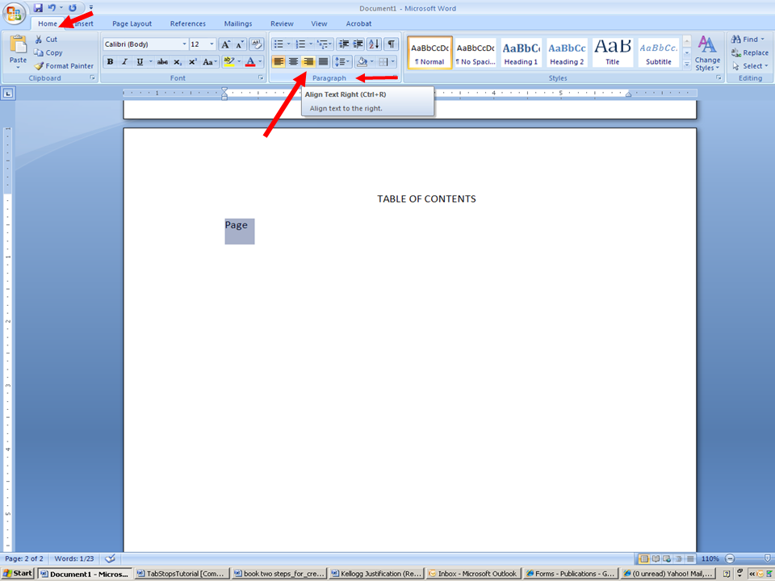Viewport: 775px width, 581px height.
Task: Paste clipboard contents
Action: [x=18, y=52]
